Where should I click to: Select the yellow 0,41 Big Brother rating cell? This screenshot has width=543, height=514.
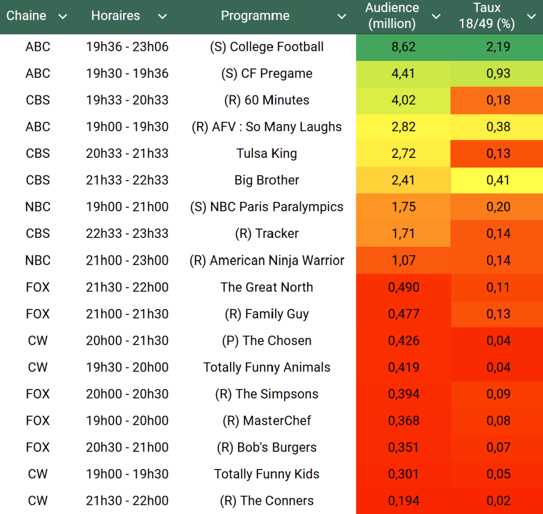point(498,180)
